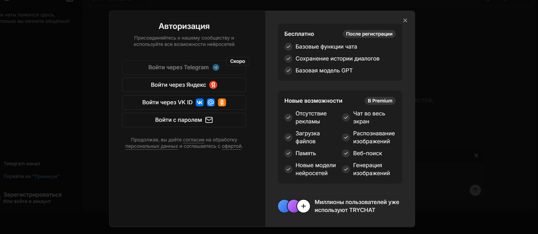Click checkmark beside Веб-поиск
The image size is (538, 234).
tap(346, 153)
